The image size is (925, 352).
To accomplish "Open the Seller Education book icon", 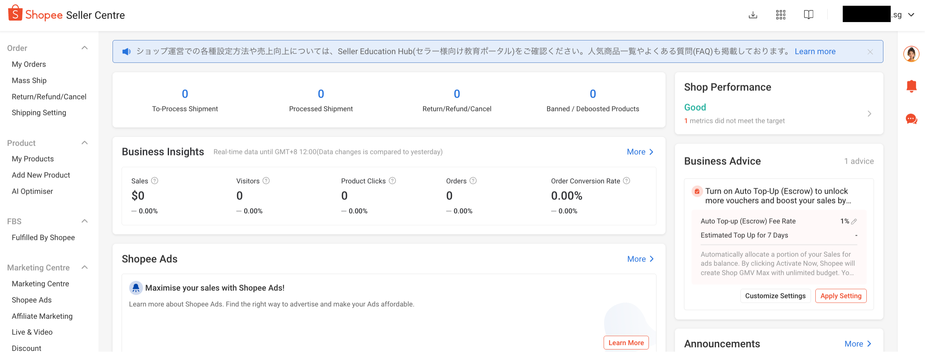I will (808, 15).
